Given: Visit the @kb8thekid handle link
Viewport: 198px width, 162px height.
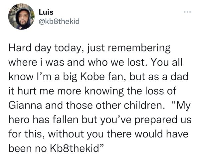Looking at the screenshot, I should [x=59, y=21].
